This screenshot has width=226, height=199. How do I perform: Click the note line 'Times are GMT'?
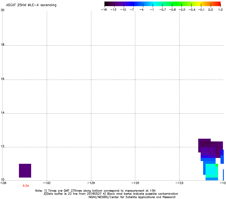(x=59, y=191)
